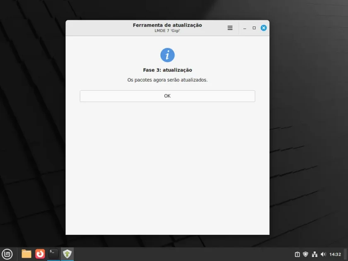Minimize the Ferramenta de atualização window

click(x=244, y=28)
